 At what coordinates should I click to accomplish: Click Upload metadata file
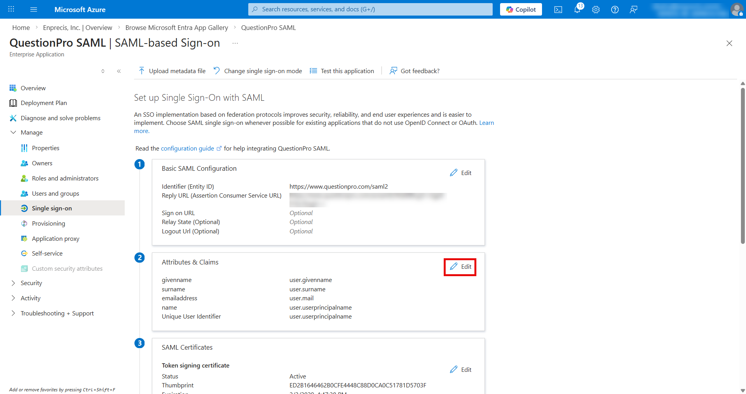point(172,71)
